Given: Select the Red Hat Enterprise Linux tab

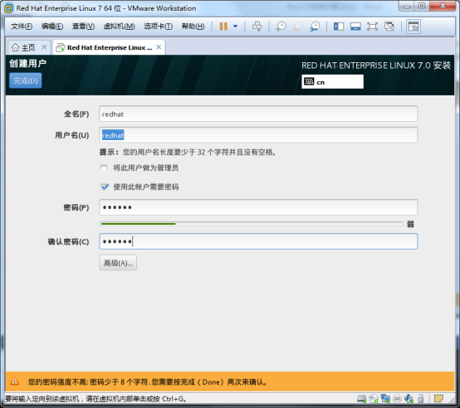Looking at the screenshot, I should [x=110, y=47].
